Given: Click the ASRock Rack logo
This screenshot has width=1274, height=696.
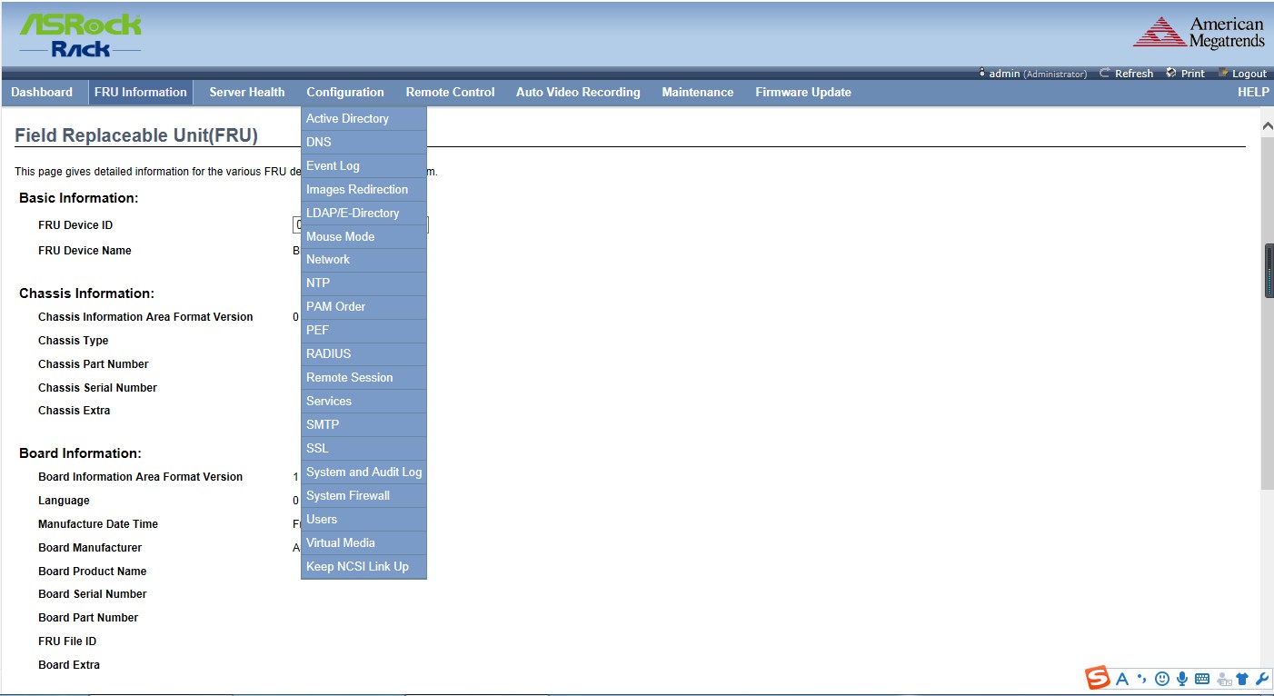Looking at the screenshot, I should pos(80,35).
